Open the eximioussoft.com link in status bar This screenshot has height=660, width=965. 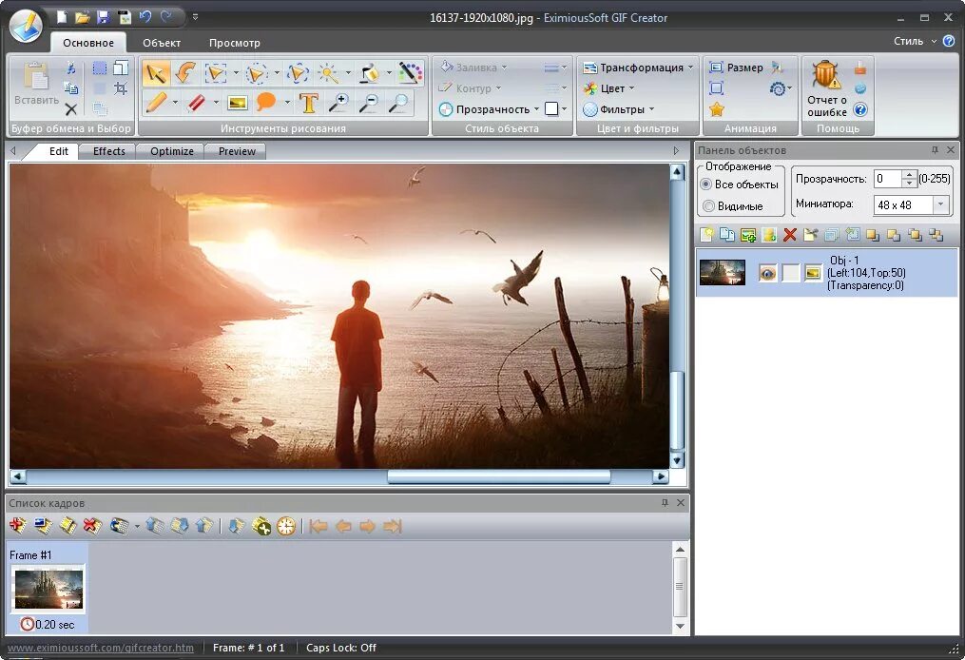[x=101, y=648]
